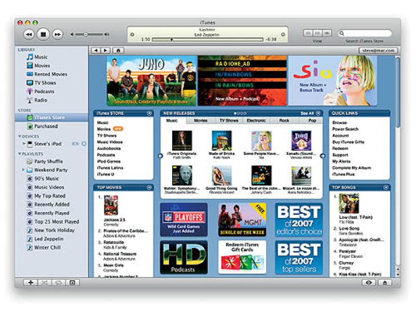This screenshot has width=416, height=312.
Task: Open the Top Songs arrow button
Action: [386, 188]
